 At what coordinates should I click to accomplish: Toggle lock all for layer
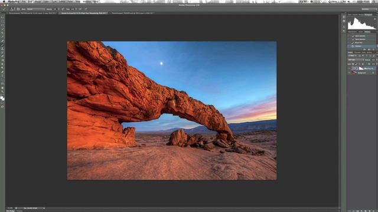pyautogui.click(x=363, y=64)
